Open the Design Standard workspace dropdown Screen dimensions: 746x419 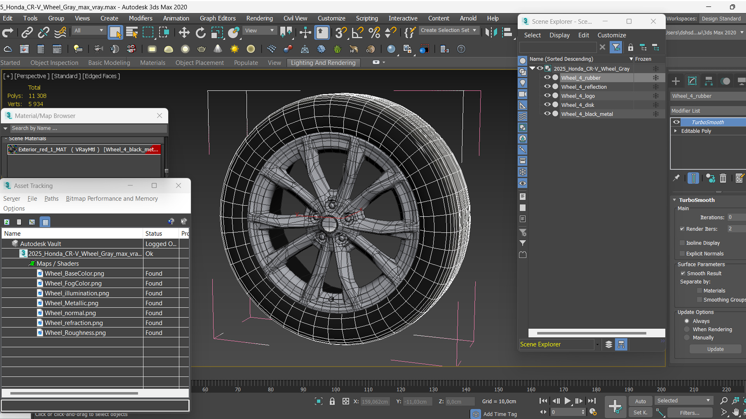coord(722,19)
